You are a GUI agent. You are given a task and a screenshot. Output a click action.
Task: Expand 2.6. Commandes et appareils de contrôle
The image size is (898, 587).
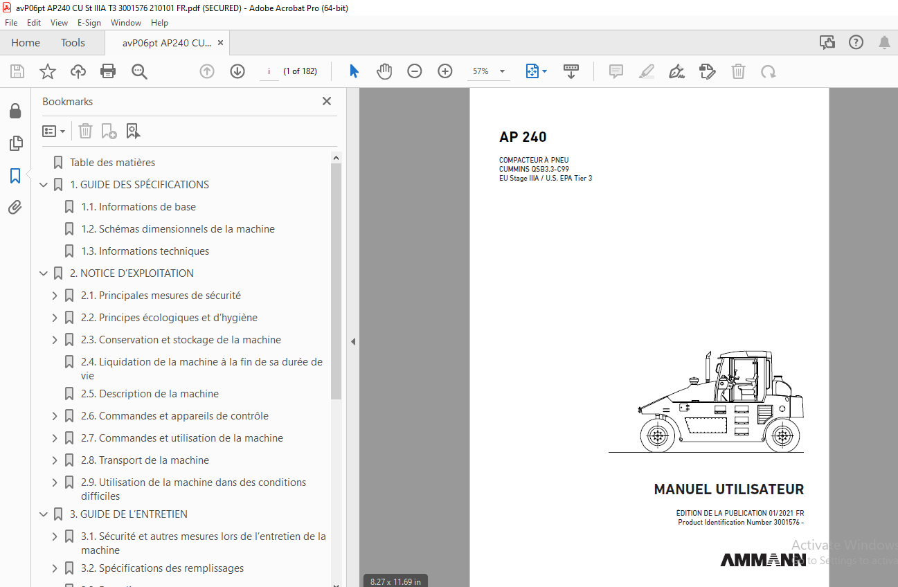(x=55, y=416)
